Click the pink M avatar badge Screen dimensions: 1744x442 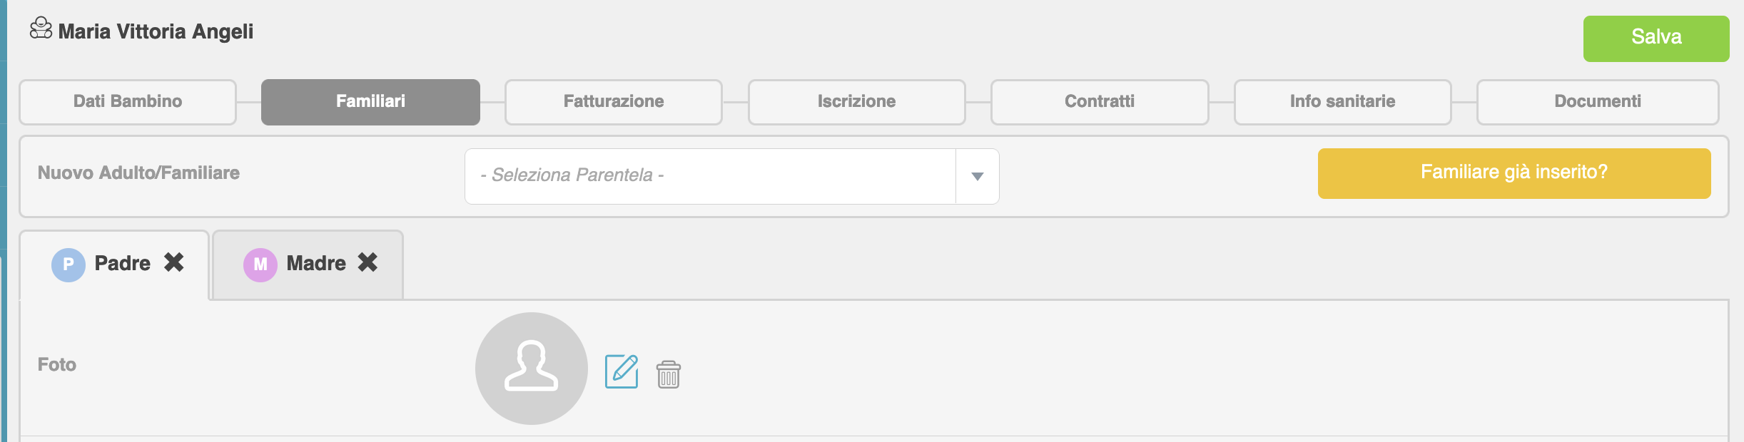point(260,264)
